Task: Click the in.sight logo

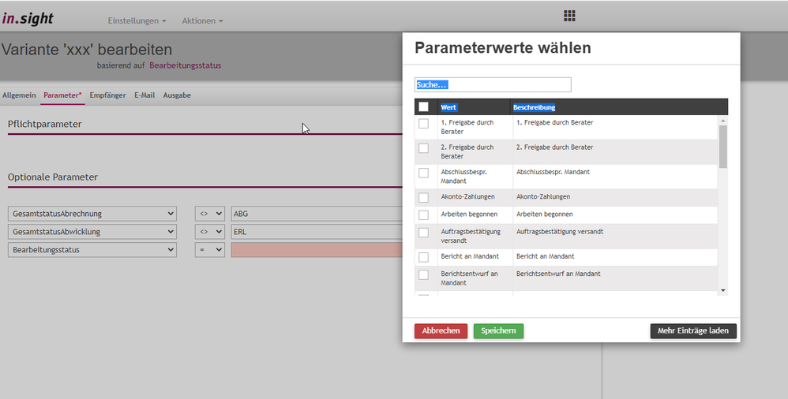Action: 28,18
